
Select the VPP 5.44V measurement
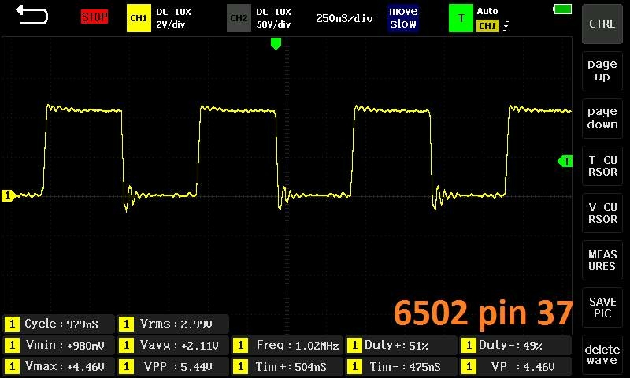(x=172, y=367)
